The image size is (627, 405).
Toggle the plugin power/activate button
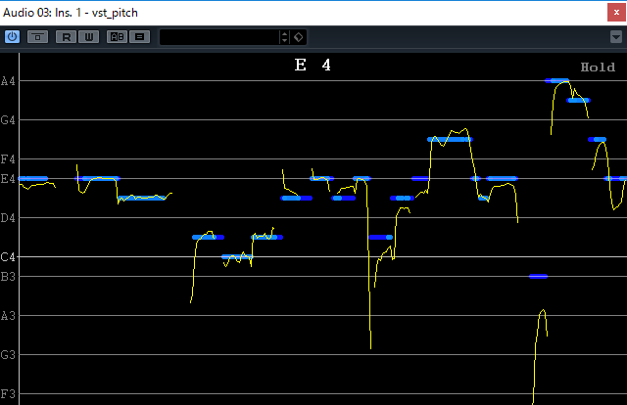point(12,37)
